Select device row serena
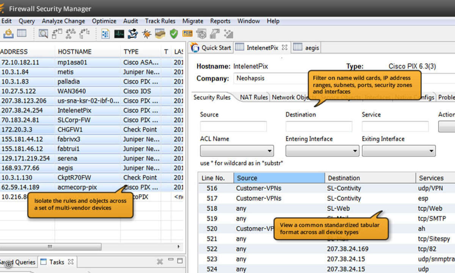The image size is (455, 273). pyautogui.click(x=91, y=158)
